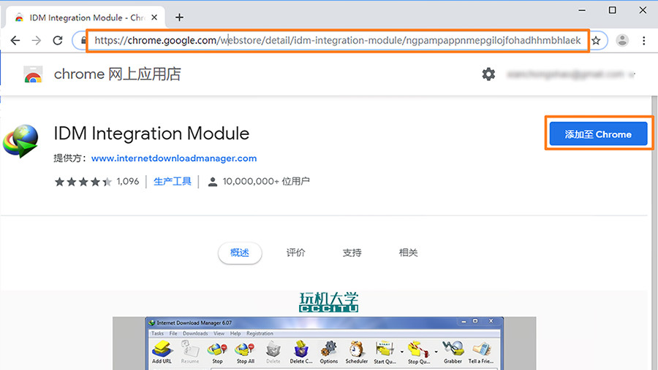658x370 pixels.
Task: Click the IDM Integration Module extension icon
Action: [20, 142]
